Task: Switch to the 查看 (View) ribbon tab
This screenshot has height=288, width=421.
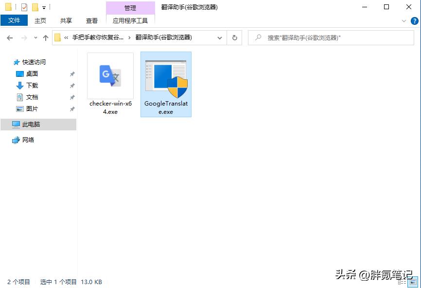Action: tap(92, 20)
